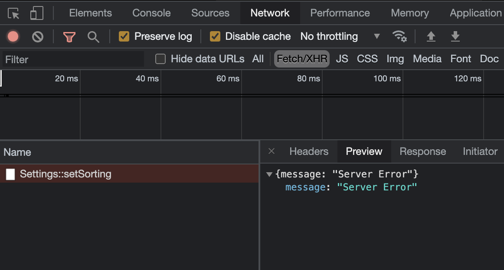This screenshot has height=270, width=504.
Task: Switch to the Elements tab
Action: coord(90,13)
